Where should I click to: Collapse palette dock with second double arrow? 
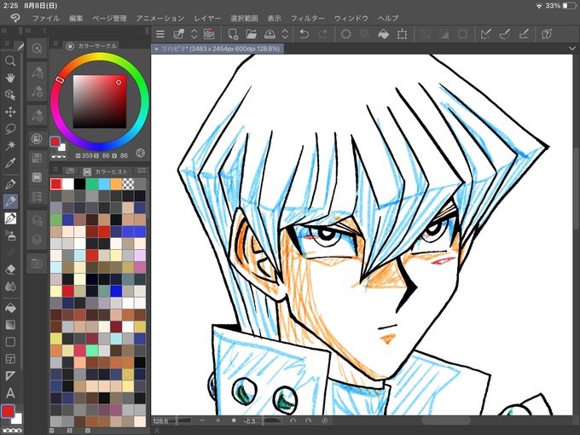pos(28,31)
